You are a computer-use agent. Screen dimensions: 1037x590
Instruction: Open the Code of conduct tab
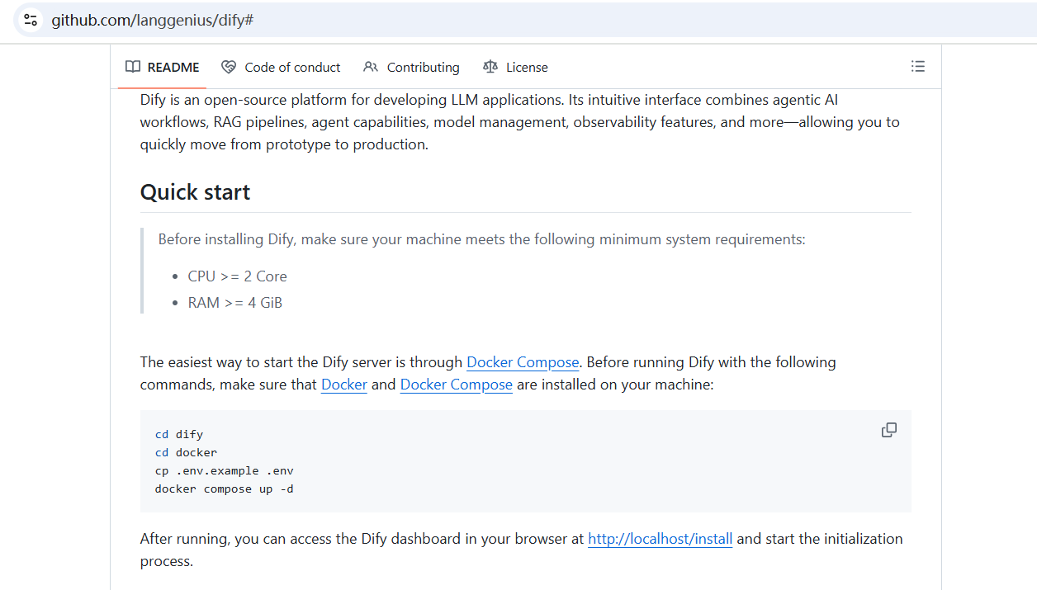[x=281, y=67]
